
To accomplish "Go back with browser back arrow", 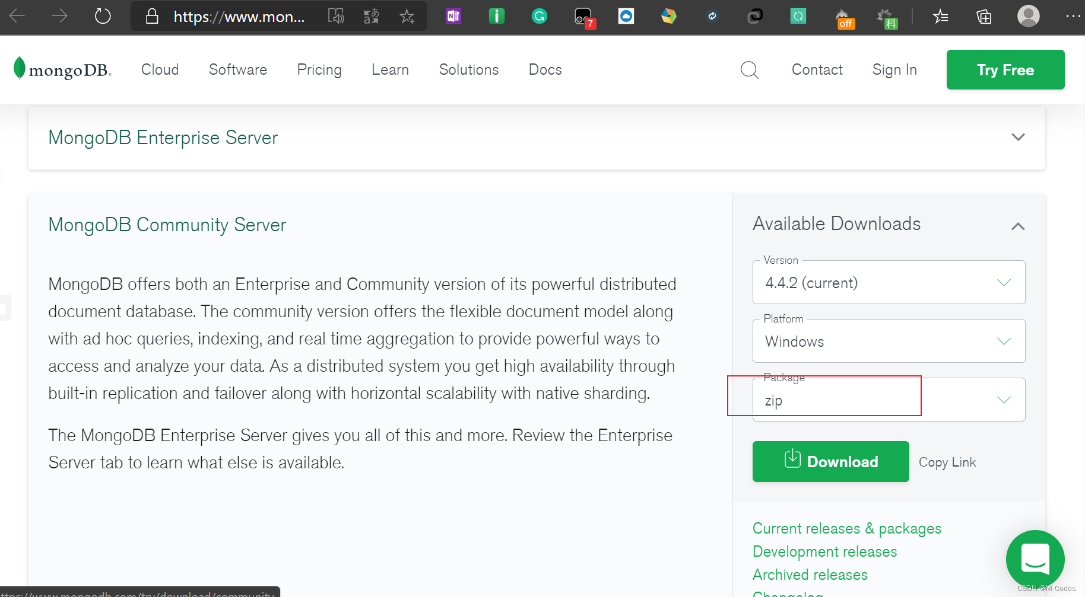I will coord(17,16).
